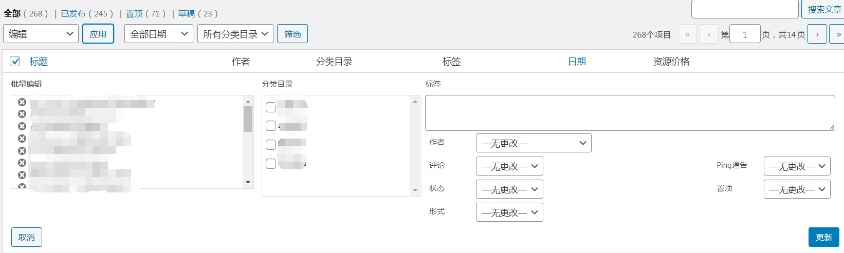
Task: Click the up arrow of the category list scrollbar
Action: click(415, 101)
